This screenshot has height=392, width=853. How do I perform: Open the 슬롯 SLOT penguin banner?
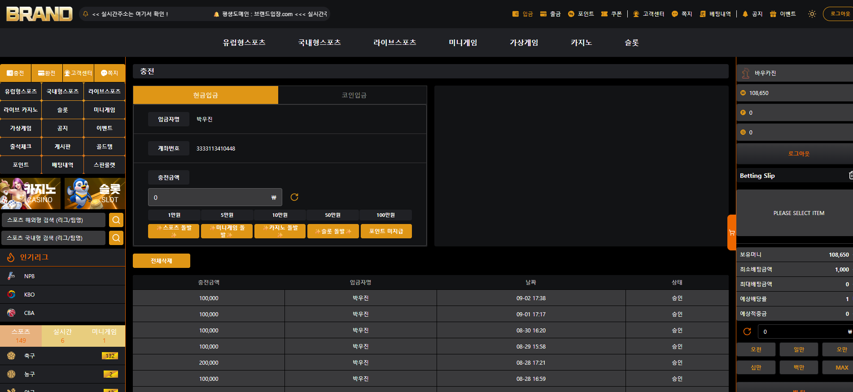click(95, 194)
